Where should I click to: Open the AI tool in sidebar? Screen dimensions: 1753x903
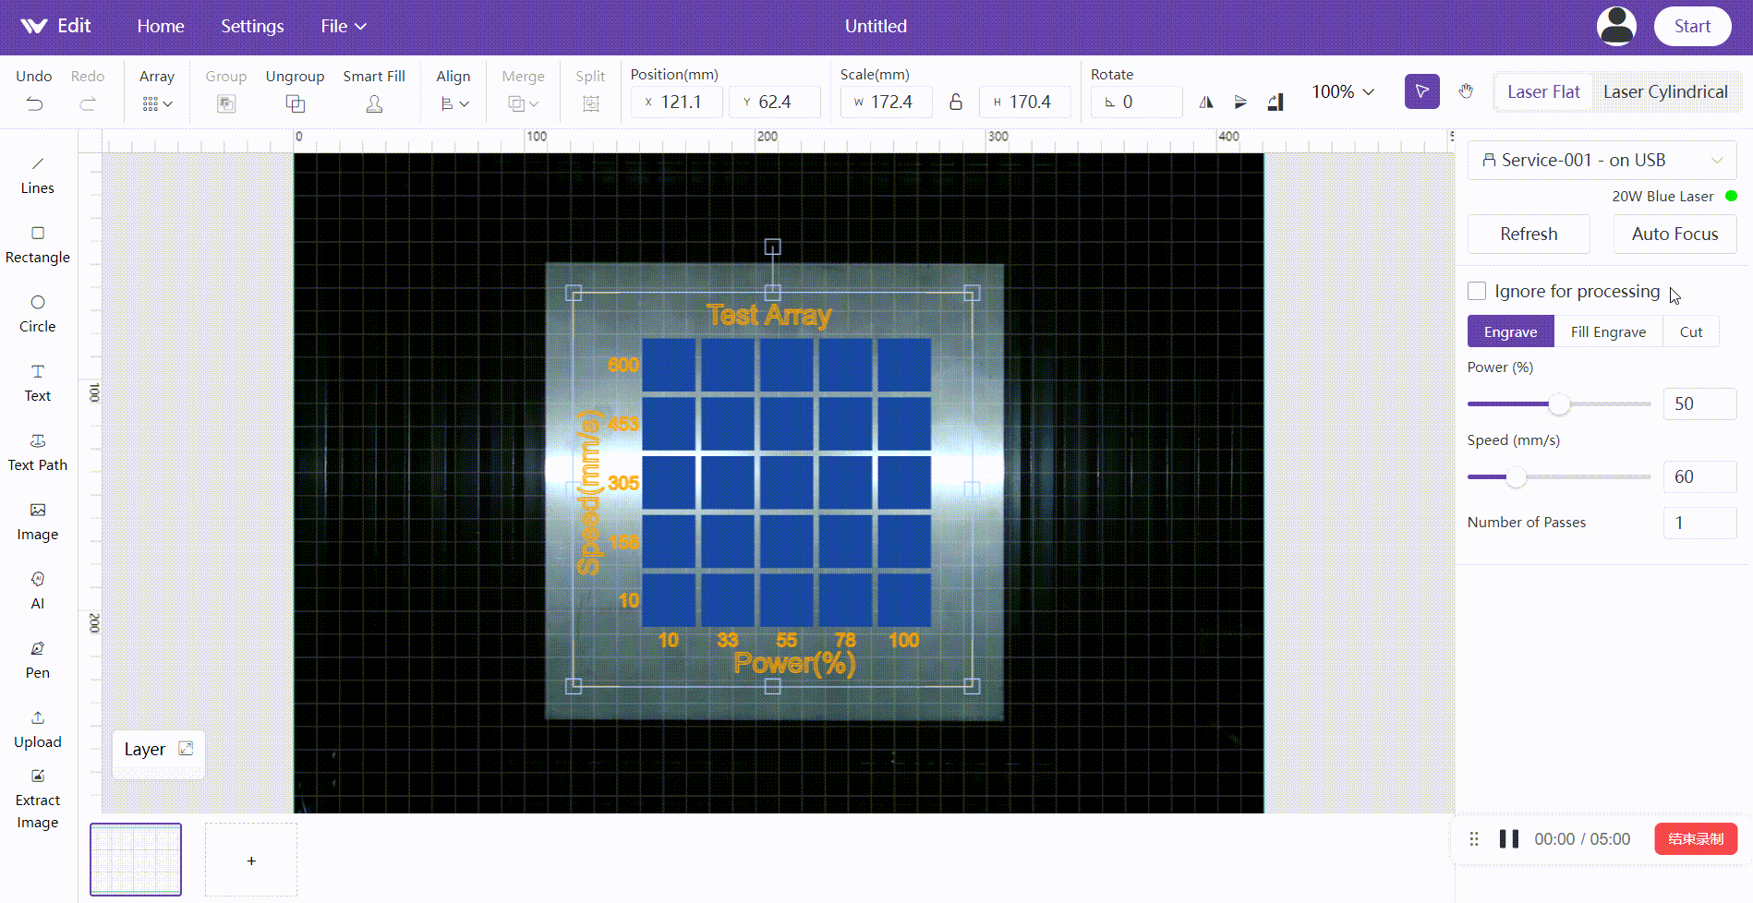[x=37, y=590]
